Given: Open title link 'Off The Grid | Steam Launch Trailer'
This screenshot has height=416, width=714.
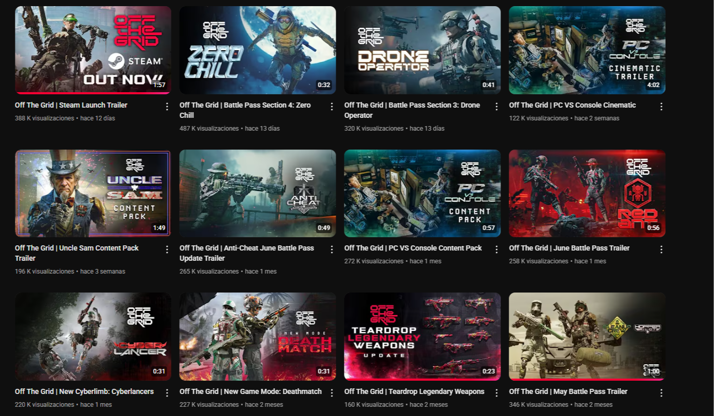Looking at the screenshot, I should [71, 105].
